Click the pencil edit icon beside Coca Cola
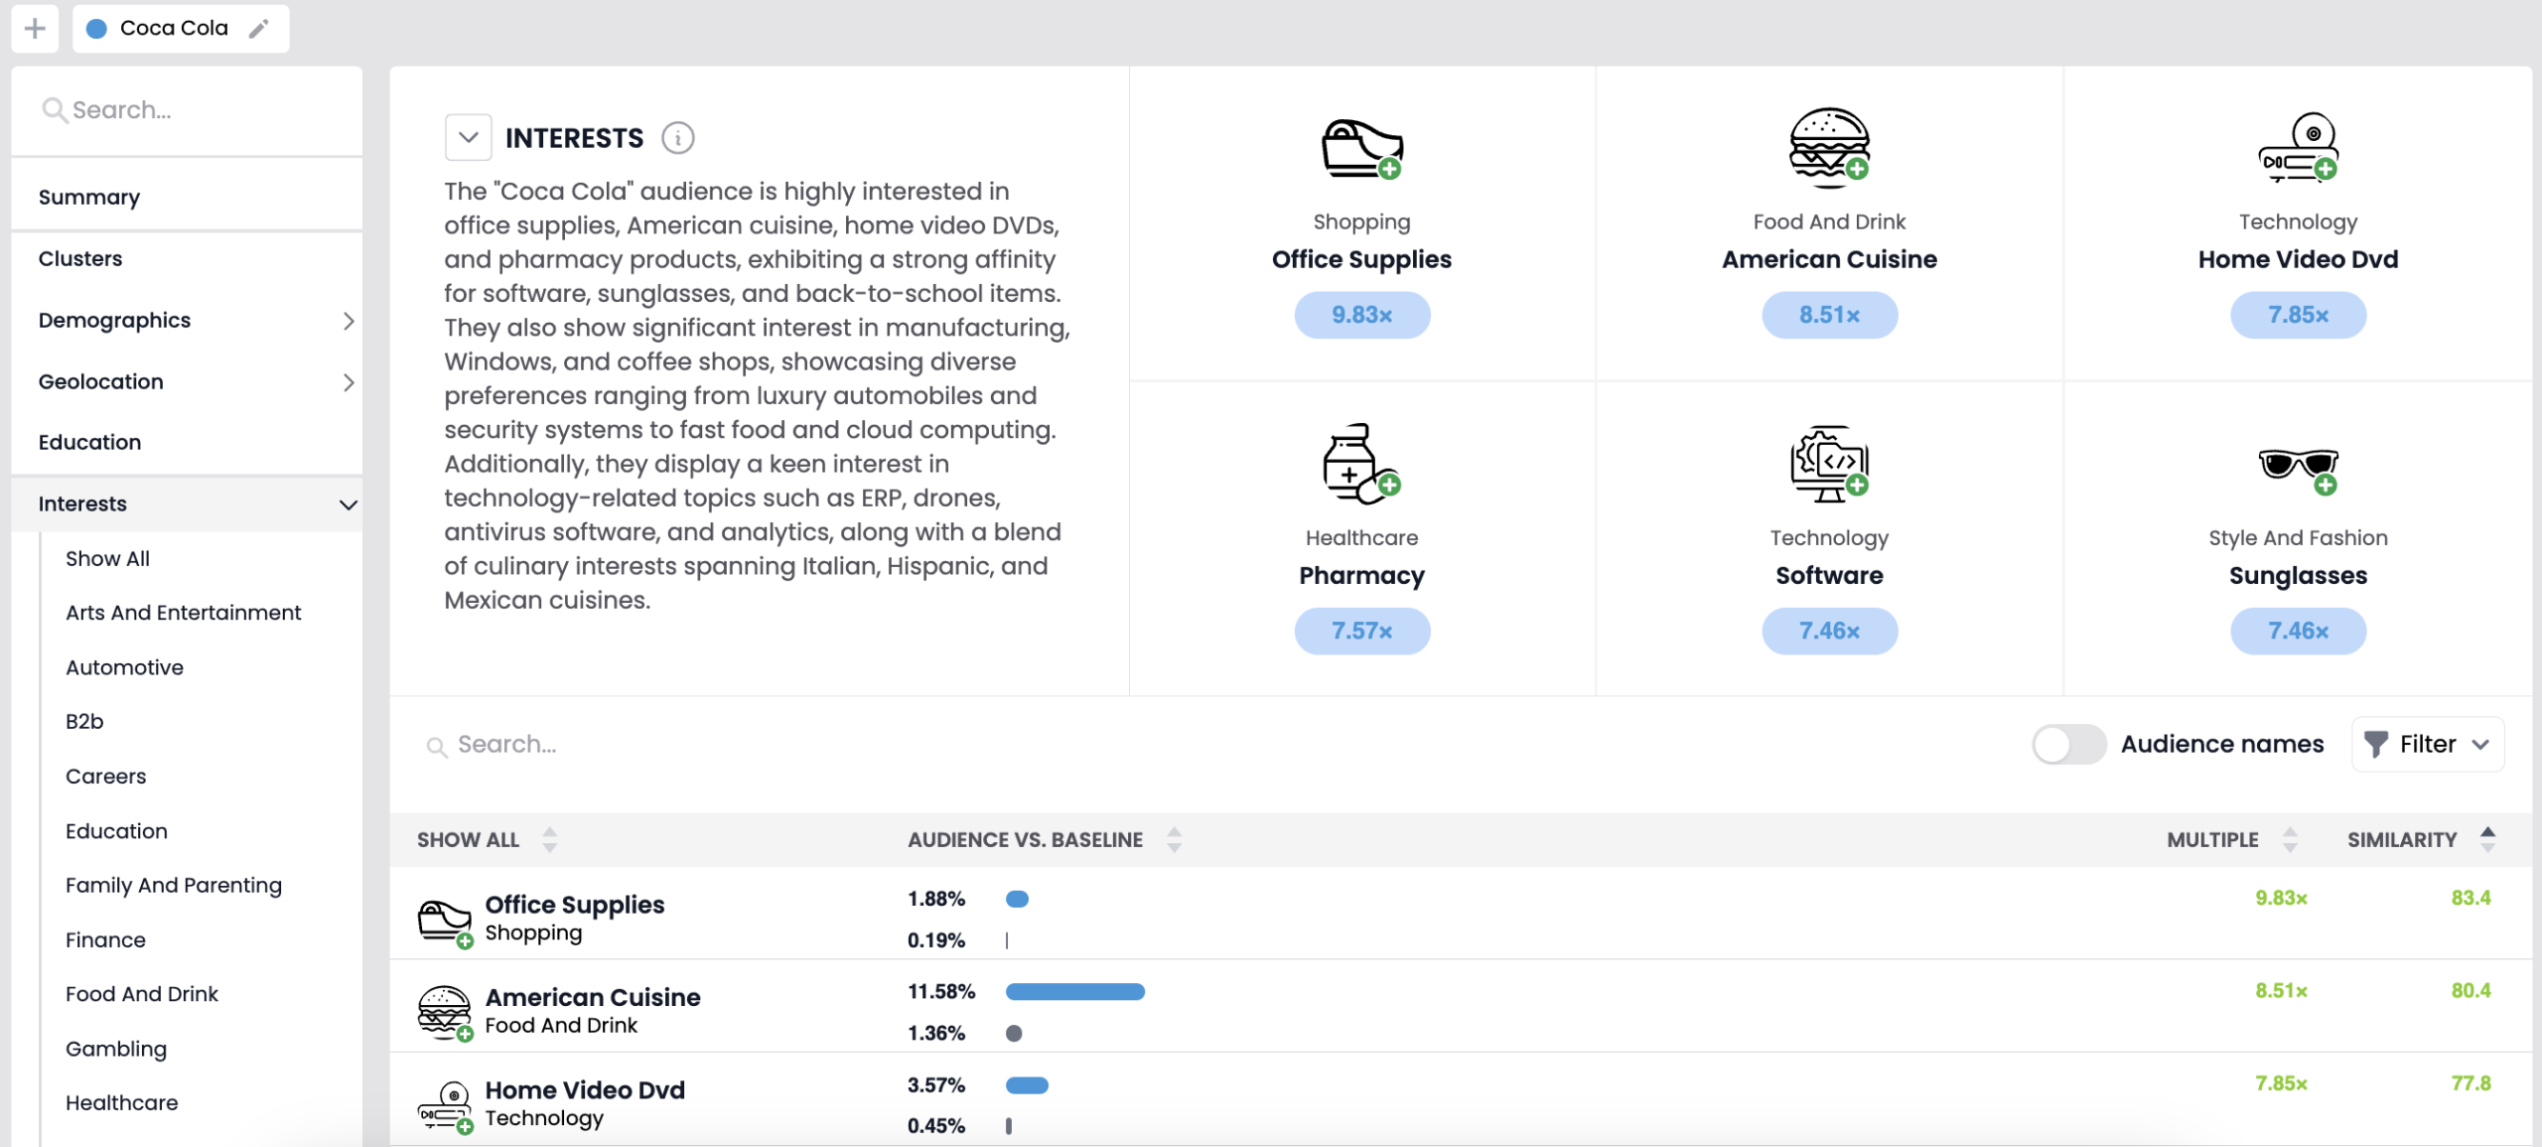2542x1147 pixels. (x=258, y=29)
